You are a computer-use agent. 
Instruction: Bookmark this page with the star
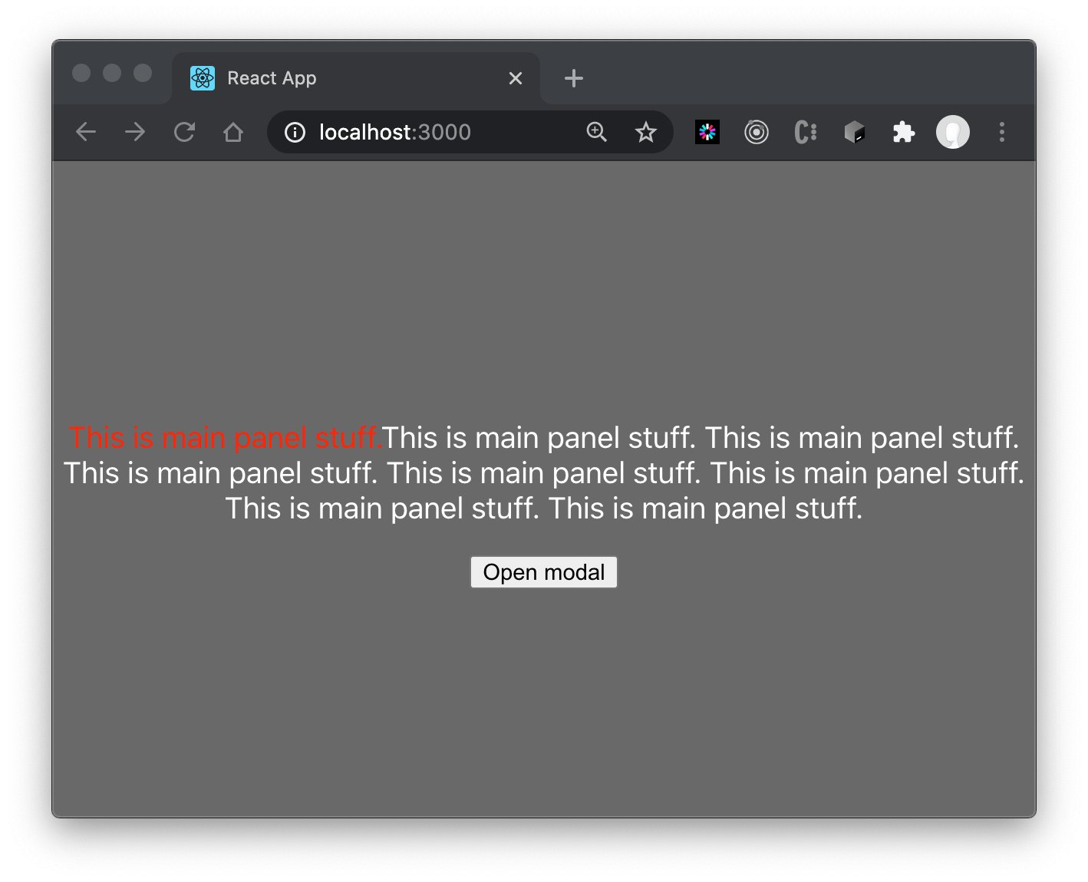[x=646, y=133]
